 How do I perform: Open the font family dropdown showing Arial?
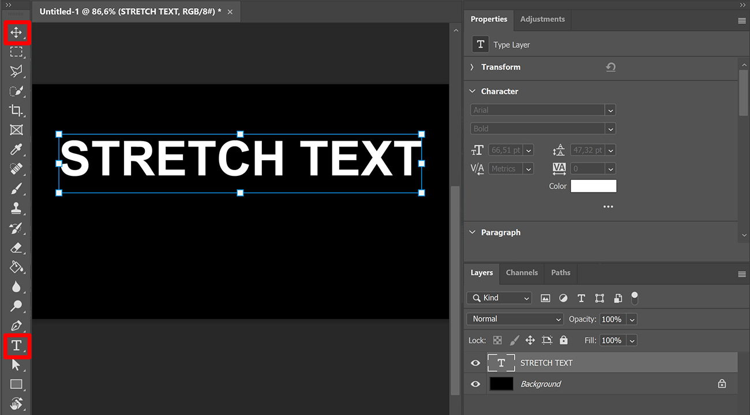coord(542,110)
